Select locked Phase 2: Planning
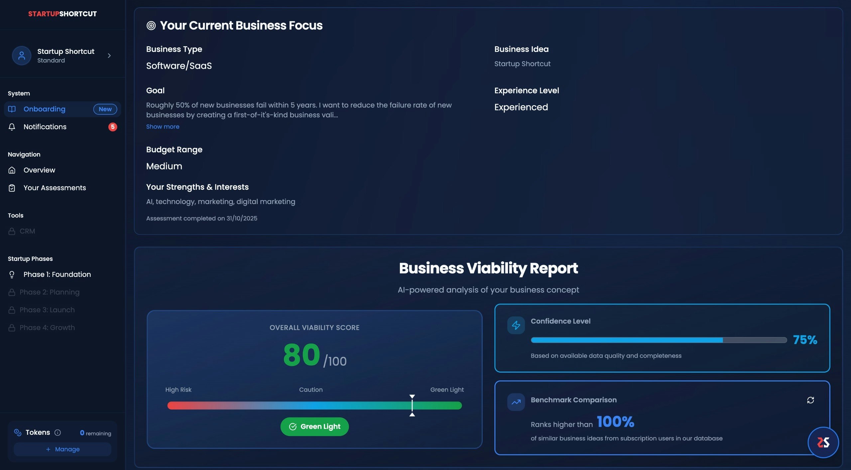851x470 pixels. click(62, 292)
